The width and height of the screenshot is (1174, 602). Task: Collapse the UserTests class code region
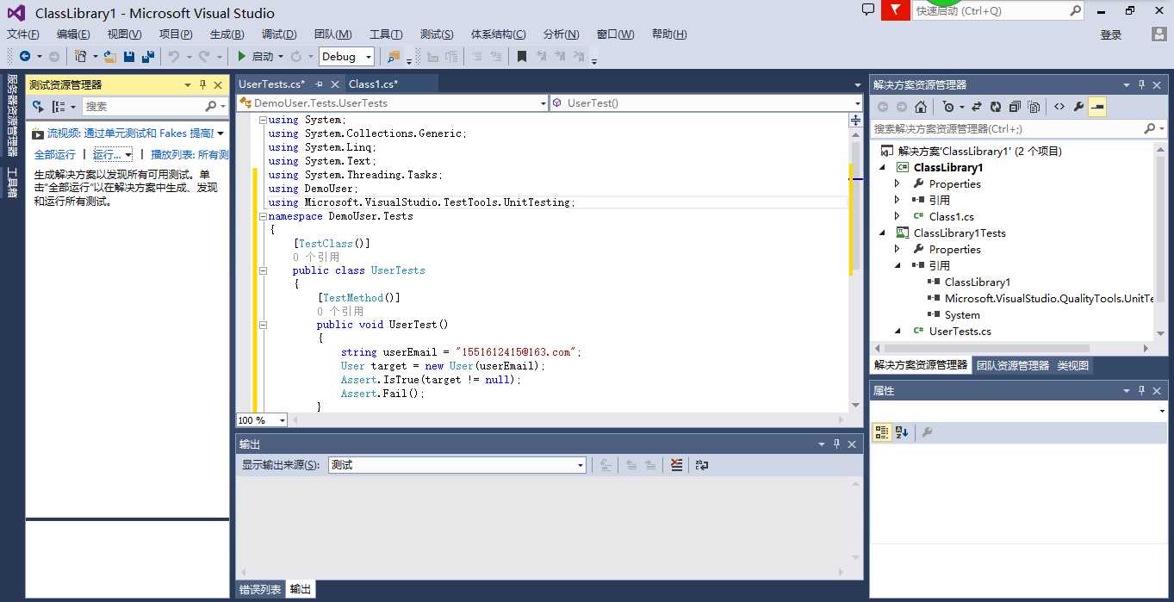[263, 270]
